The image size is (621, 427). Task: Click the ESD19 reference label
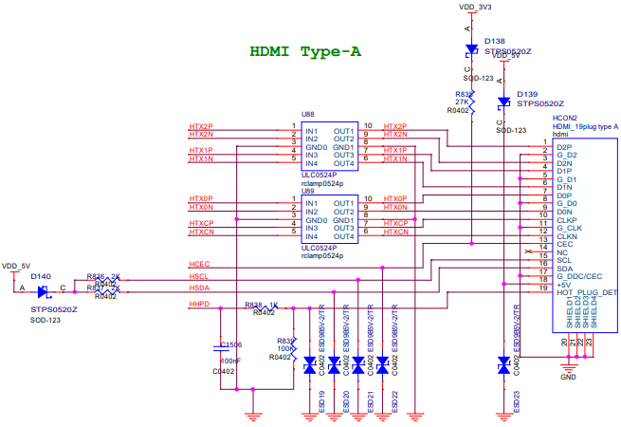click(321, 401)
